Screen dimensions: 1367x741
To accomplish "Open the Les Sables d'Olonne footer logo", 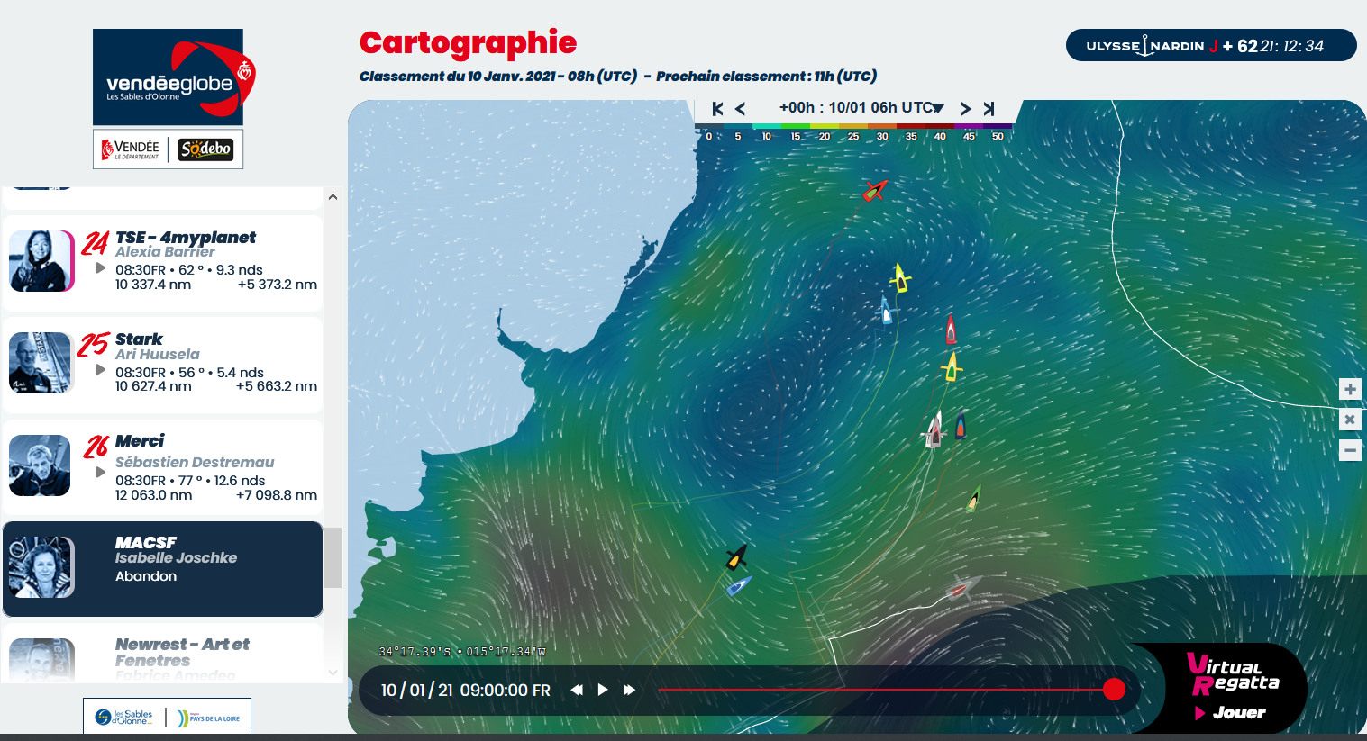I will [x=125, y=718].
